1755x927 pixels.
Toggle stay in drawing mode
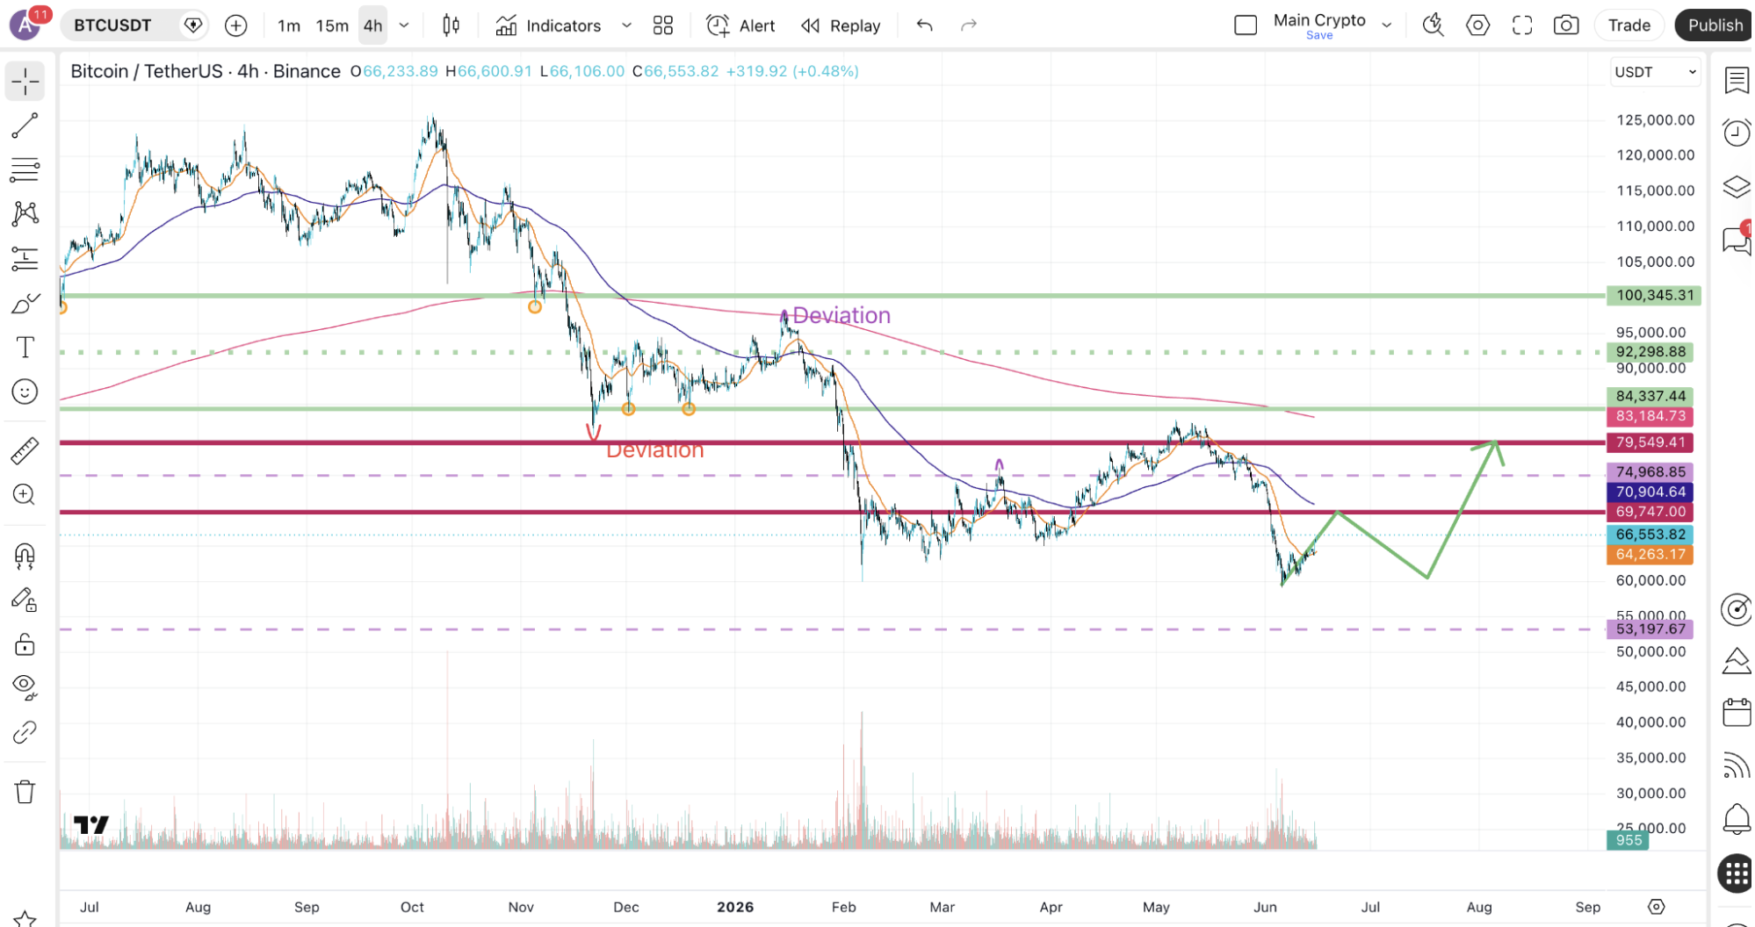pos(25,600)
